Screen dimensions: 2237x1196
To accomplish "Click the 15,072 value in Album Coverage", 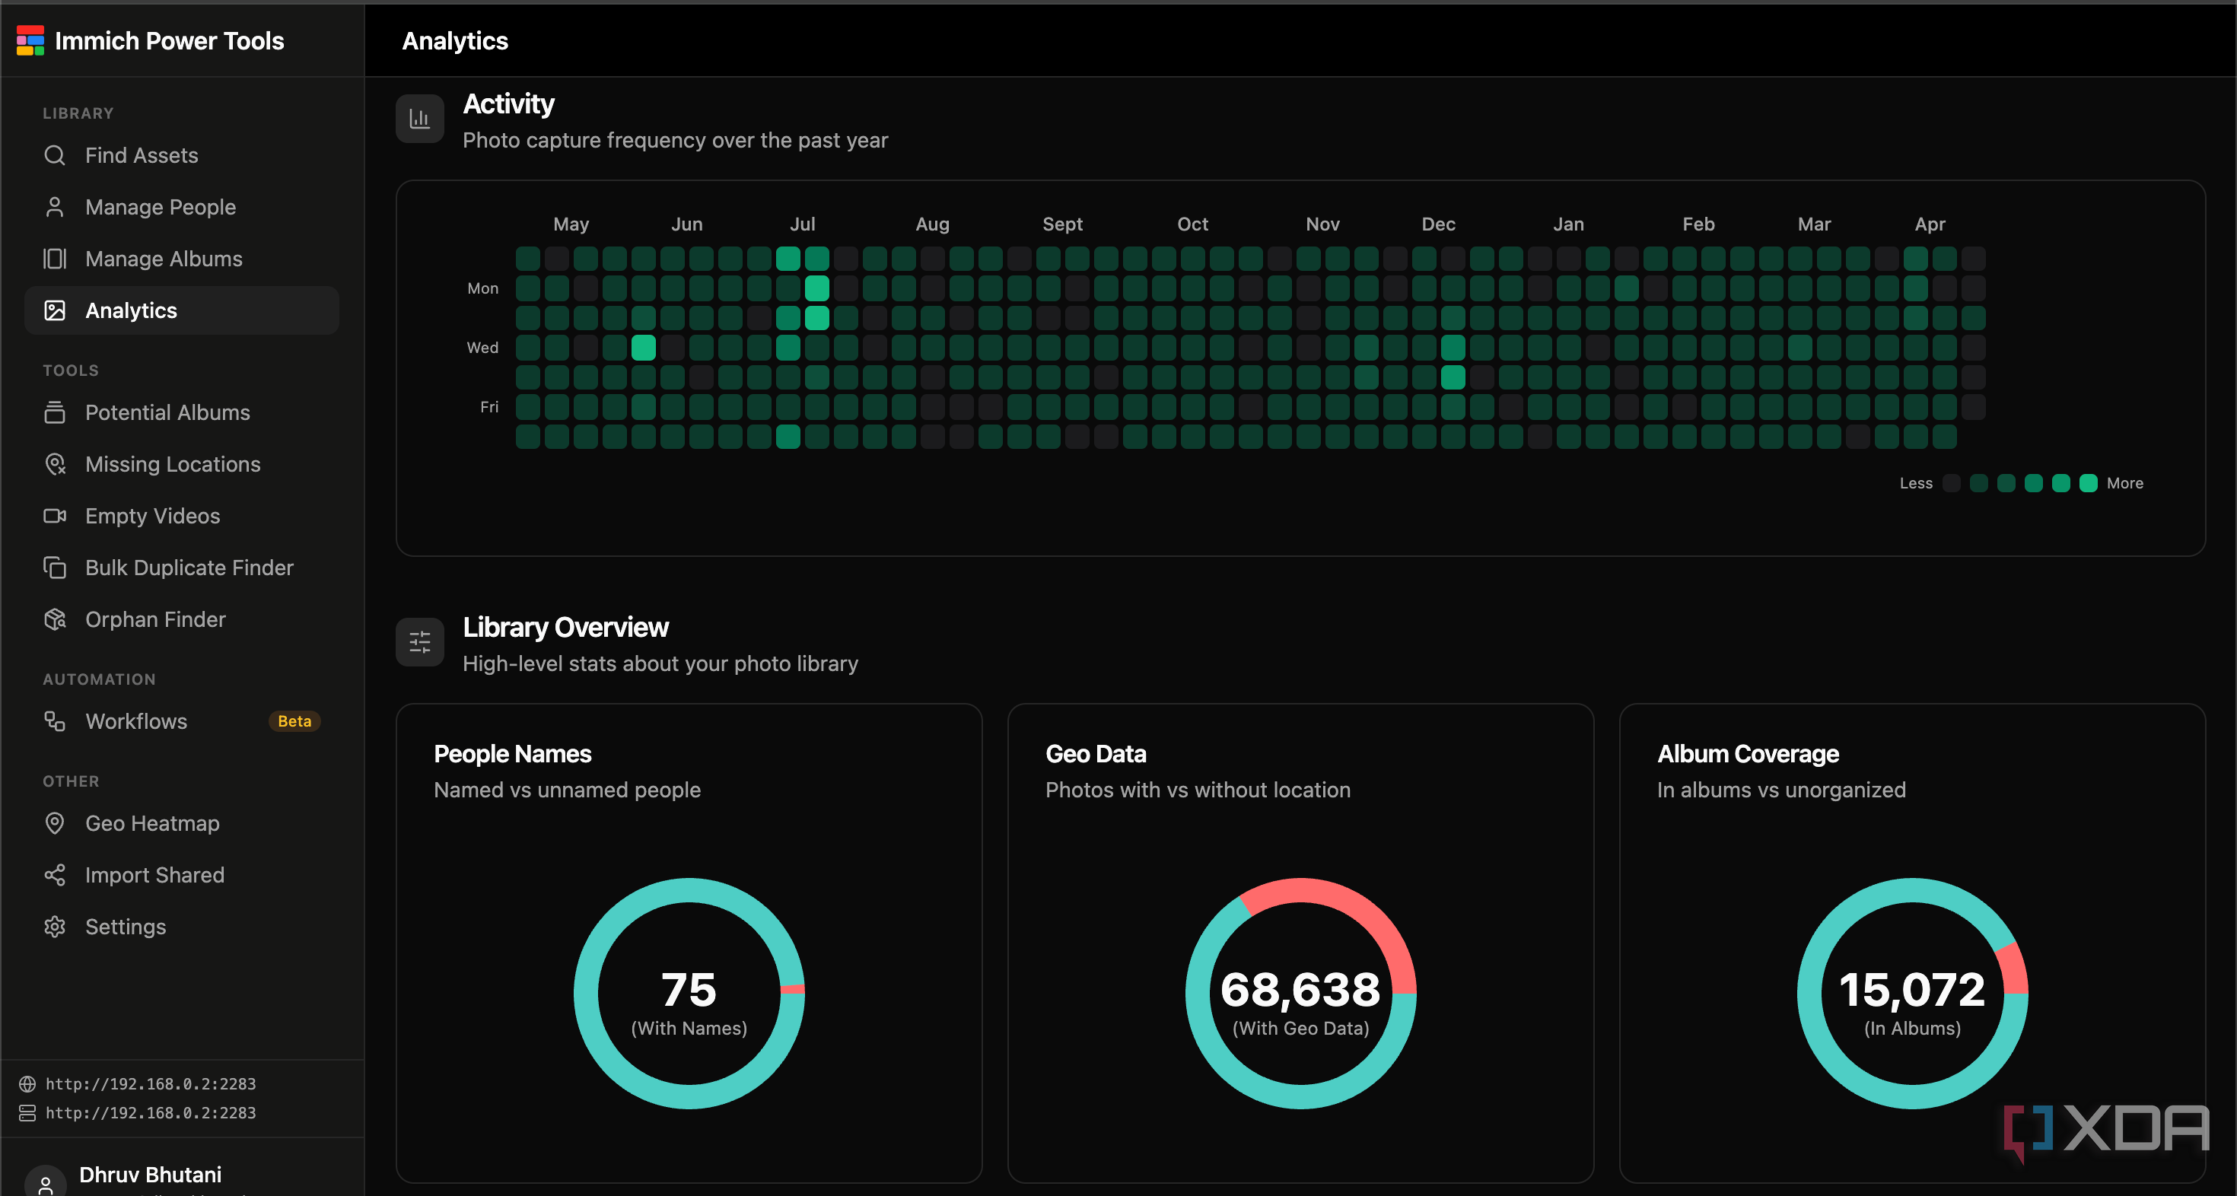I will (1912, 989).
